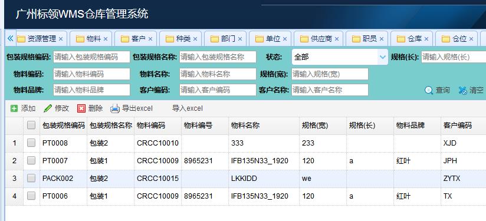This screenshot has height=221, width=486.
Task: Check the row PT0006 checkbox
Action: [31, 196]
